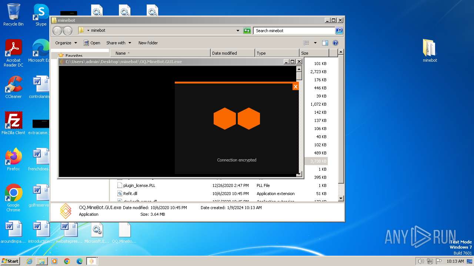The image size is (474, 266).
Task: Refresh the minebot folder view
Action: point(247,31)
